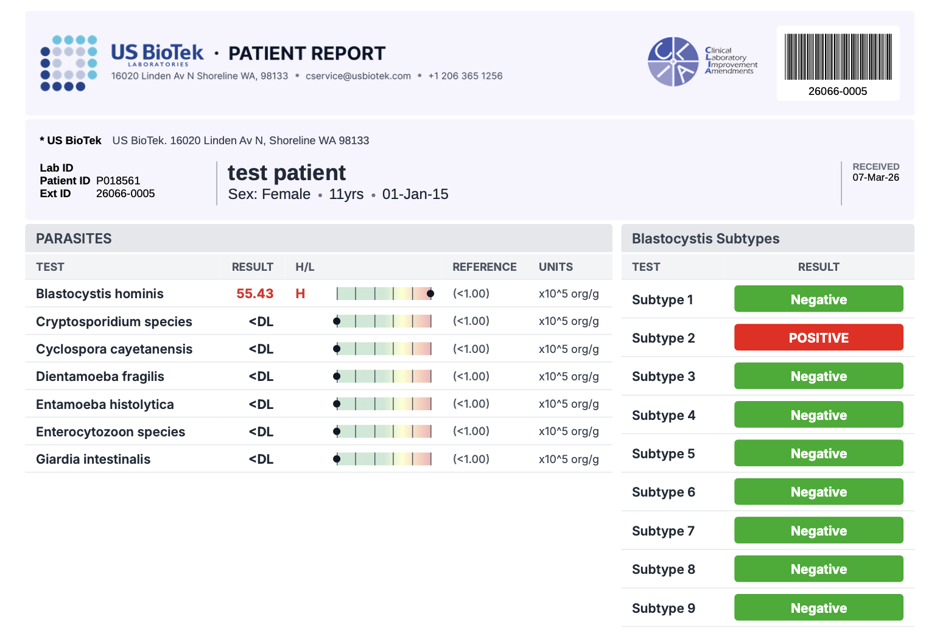Click the red H high flag
This screenshot has width=940, height=639.
300,294
